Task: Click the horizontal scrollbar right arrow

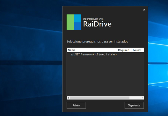Action: coord(142,98)
